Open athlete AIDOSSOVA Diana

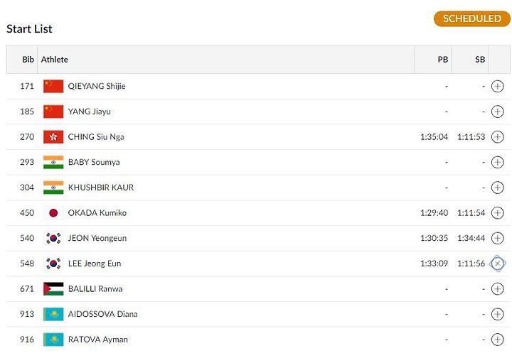[x=103, y=314]
